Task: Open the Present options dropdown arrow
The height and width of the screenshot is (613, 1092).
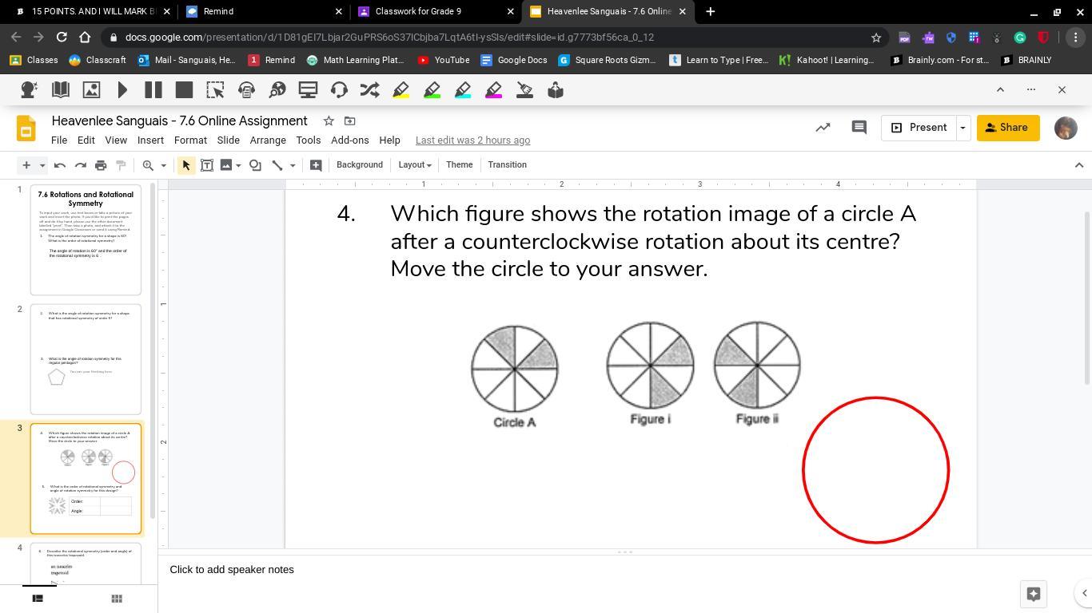Action: click(x=962, y=128)
